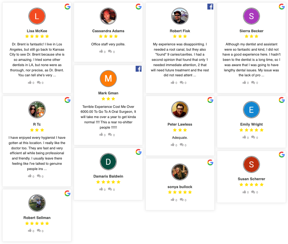Click the Google icon on R Tc's review
The width and height of the screenshot is (288, 244).
pyautogui.click(x=67, y=100)
